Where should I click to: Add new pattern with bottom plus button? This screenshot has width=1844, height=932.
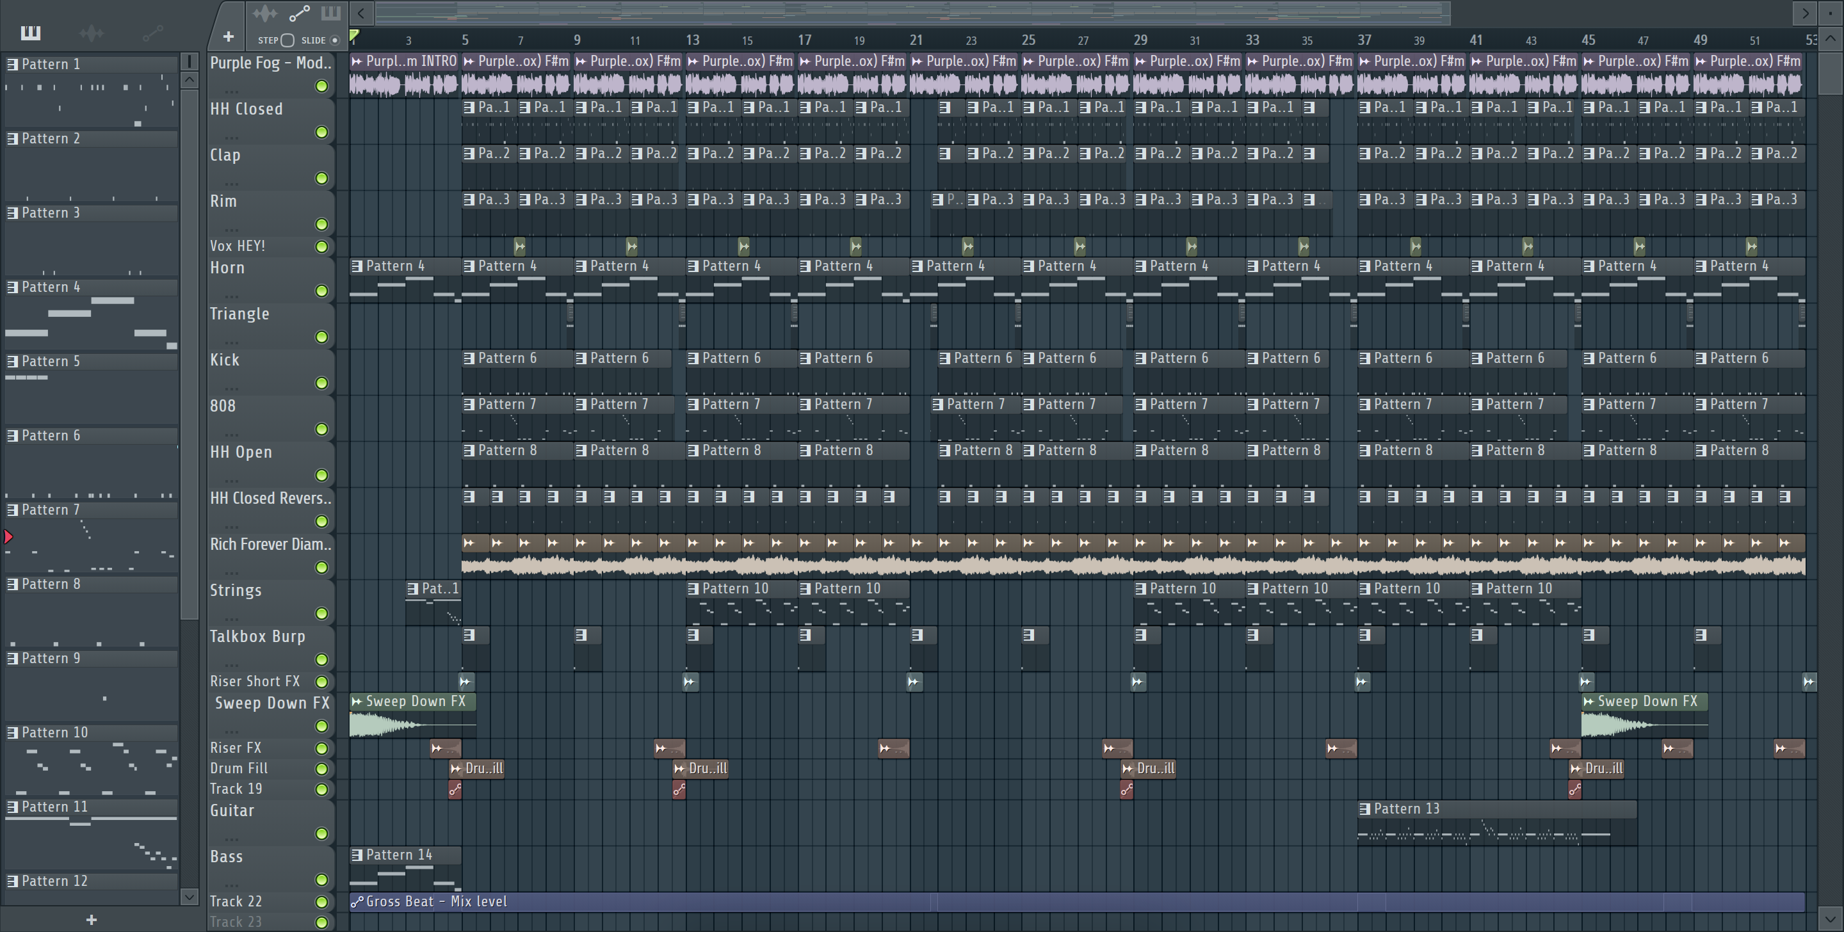click(x=91, y=919)
